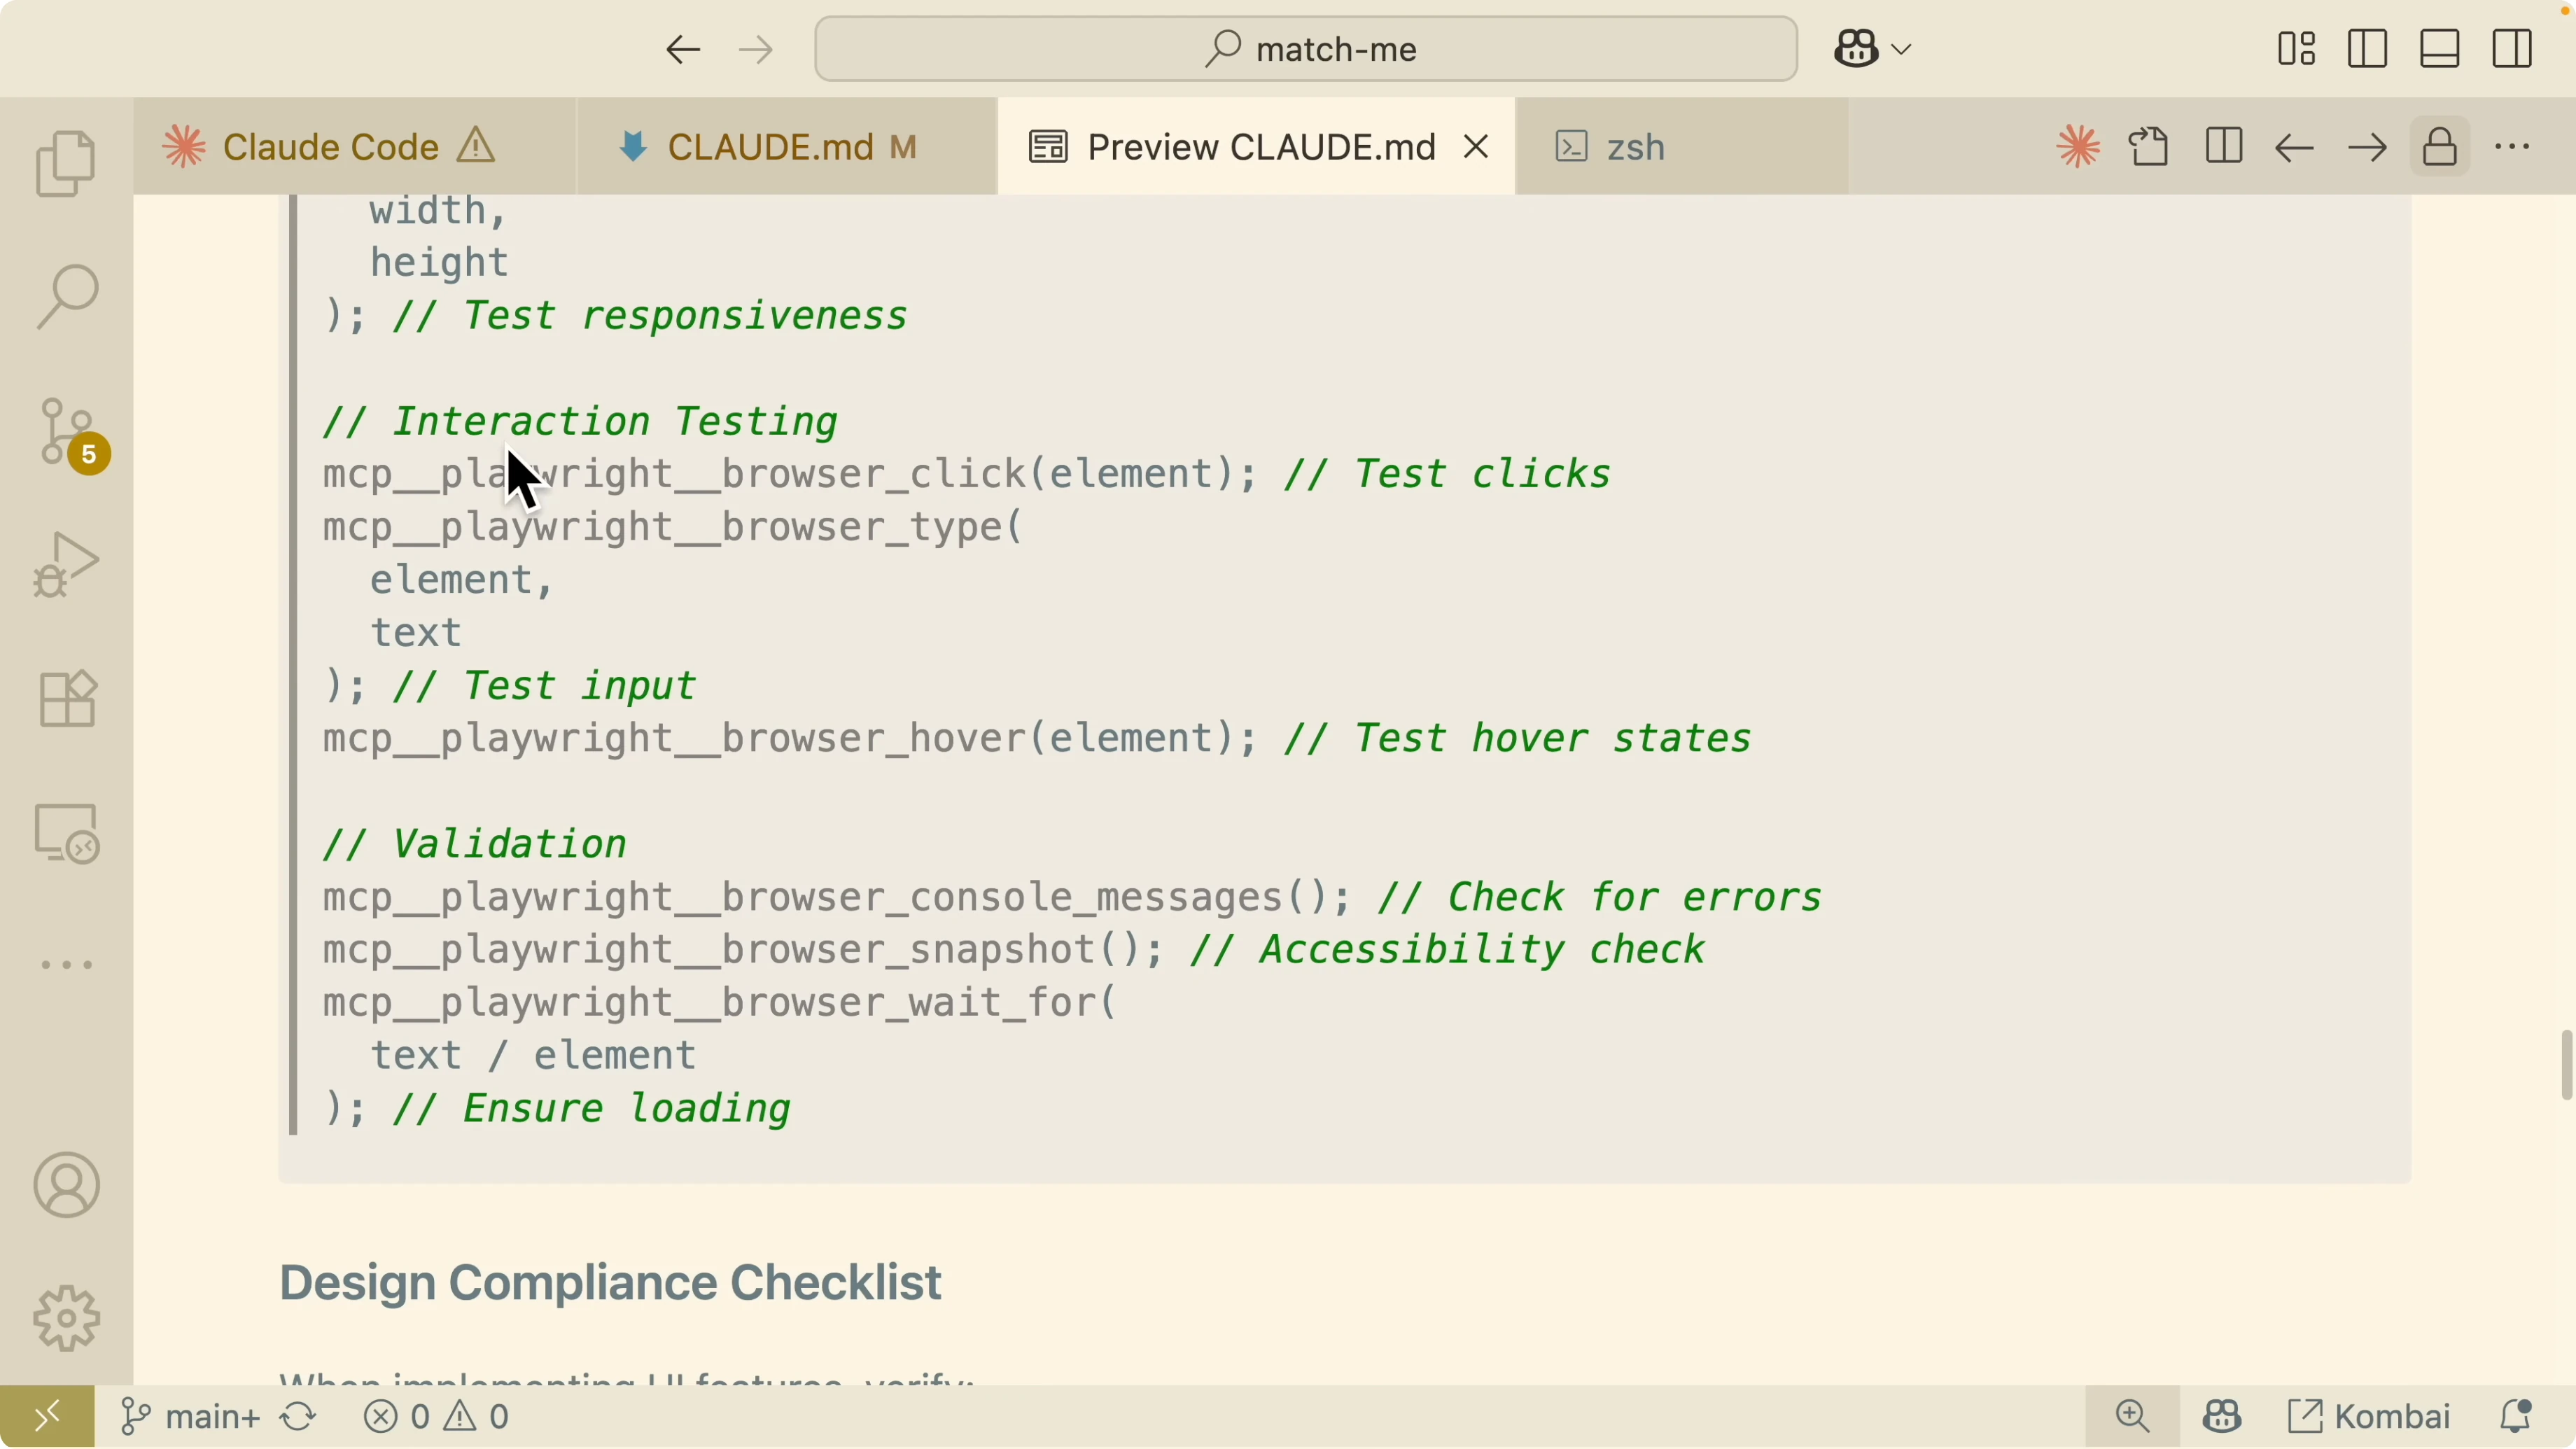Launch Claude Code from editor toolbar
Image resolution: width=2576 pixels, height=1449 pixels.
pos(2078,147)
